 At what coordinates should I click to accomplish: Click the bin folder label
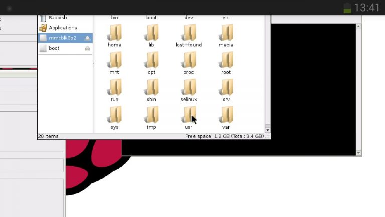[x=115, y=18]
